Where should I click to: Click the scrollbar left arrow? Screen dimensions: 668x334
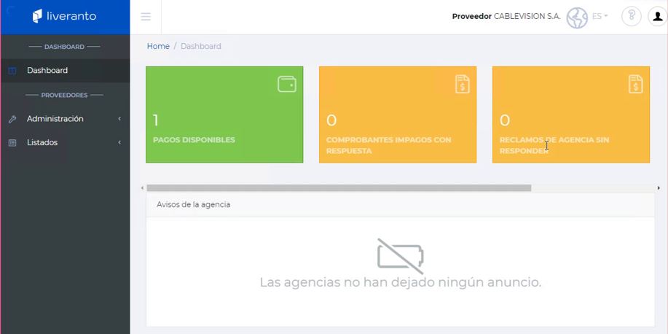[x=142, y=187]
